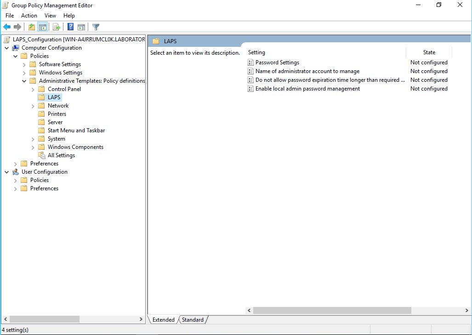Screen dimensions: 472x335
Task: Select the Windows Components tree label
Action: (x=75, y=147)
